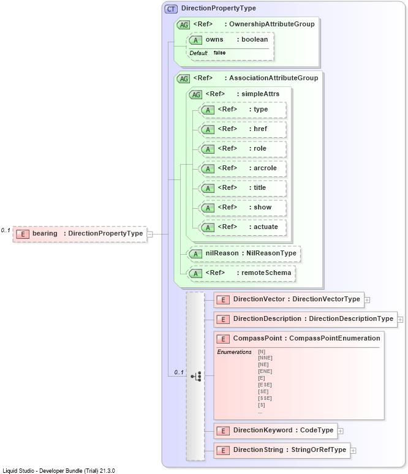Click the [S] enumeration value
Image resolution: width=408 pixels, height=474 pixels.
point(262,405)
